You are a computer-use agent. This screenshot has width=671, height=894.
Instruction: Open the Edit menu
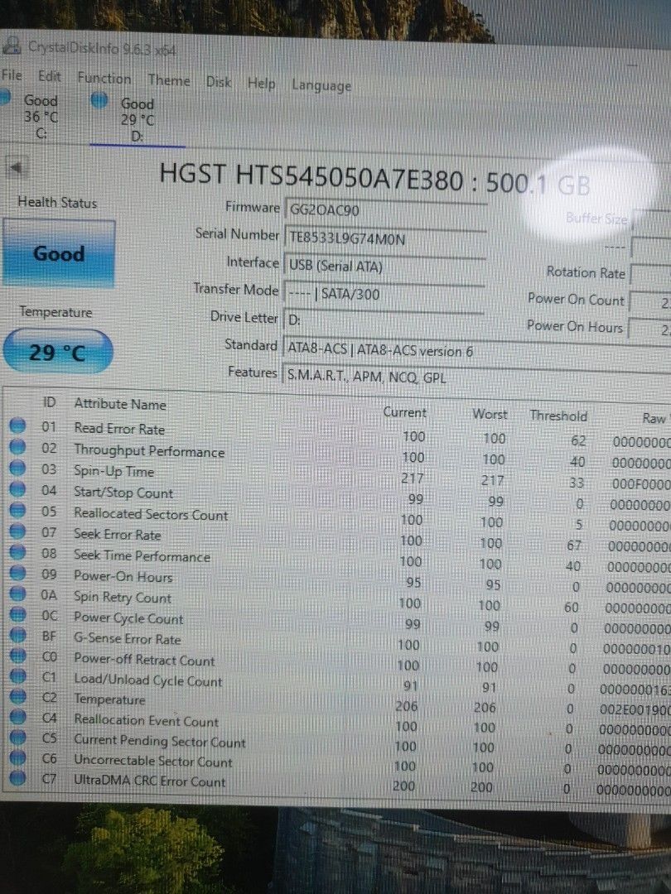coord(49,76)
